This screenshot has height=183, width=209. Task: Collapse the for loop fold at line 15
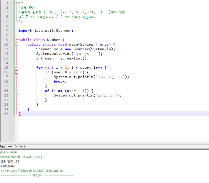(x=17, y=67)
